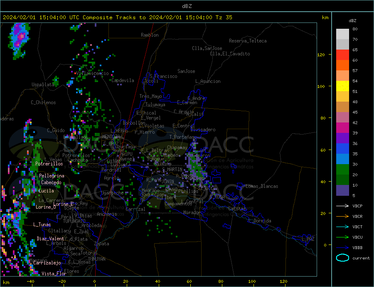Click the Clla.El_Cavadito map label
Image resolution: width=374 pixels, height=287 pixels.
(x=230, y=54)
